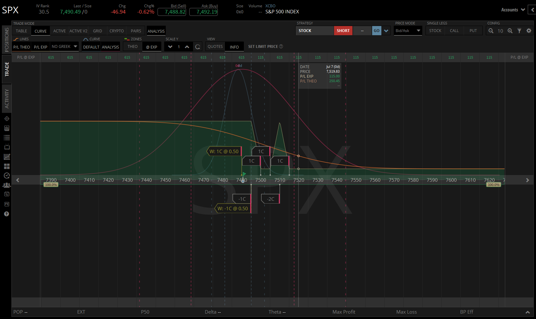
Task: Open the people follow icon in the sidebar
Action: 7,185
